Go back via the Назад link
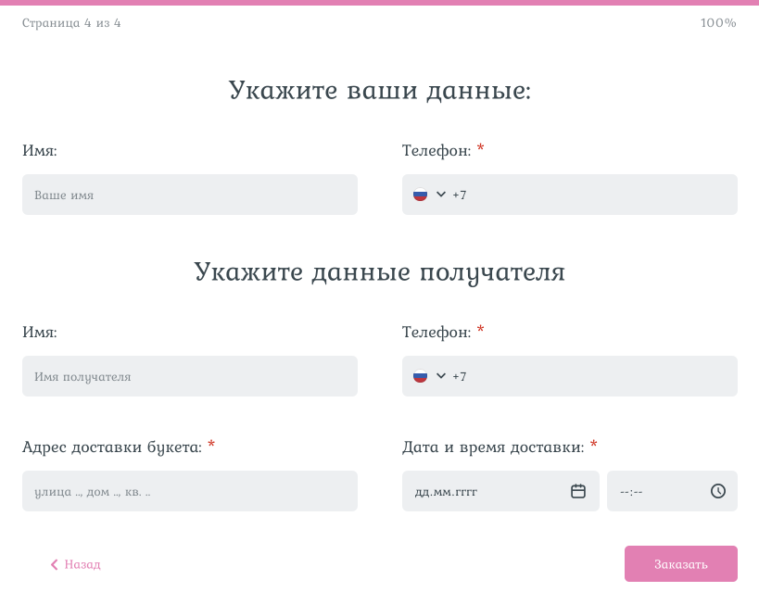759x592 pixels. [82, 564]
